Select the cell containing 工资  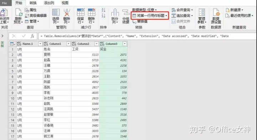pos(85,49)
